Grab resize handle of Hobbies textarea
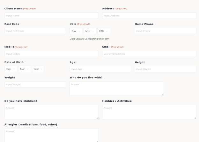Screen dimensions: 199x142 point(195,118)
